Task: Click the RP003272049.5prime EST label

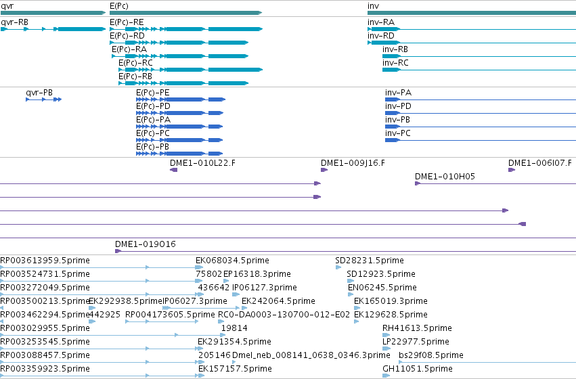Action: coord(45,288)
